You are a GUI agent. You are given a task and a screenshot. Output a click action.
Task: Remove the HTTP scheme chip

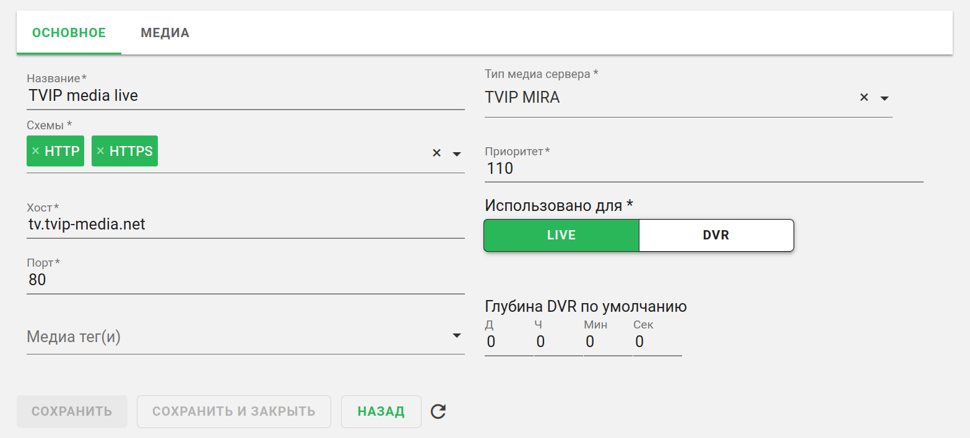click(x=35, y=152)
